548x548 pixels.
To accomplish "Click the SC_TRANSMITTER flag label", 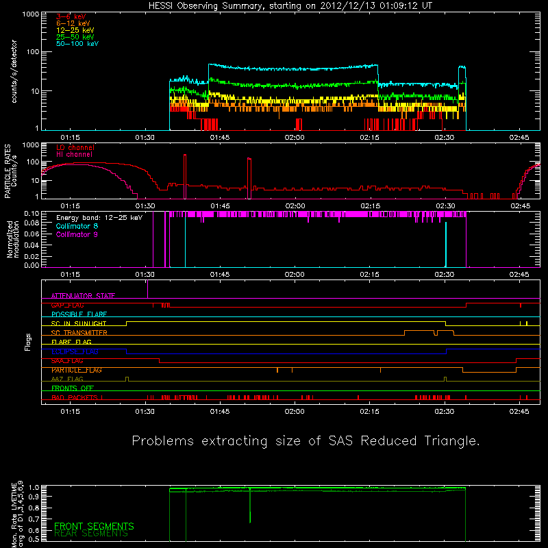I will [x=79, y=333].
